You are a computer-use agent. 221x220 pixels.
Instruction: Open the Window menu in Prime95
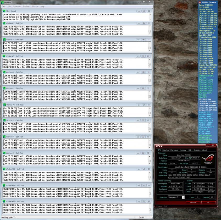click(35, 6)
